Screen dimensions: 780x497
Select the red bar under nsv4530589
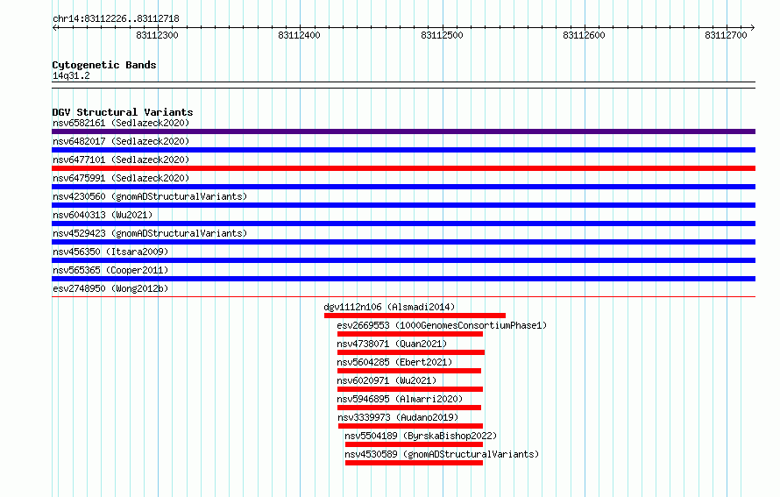pyautogui.click(x=414, y=463)
